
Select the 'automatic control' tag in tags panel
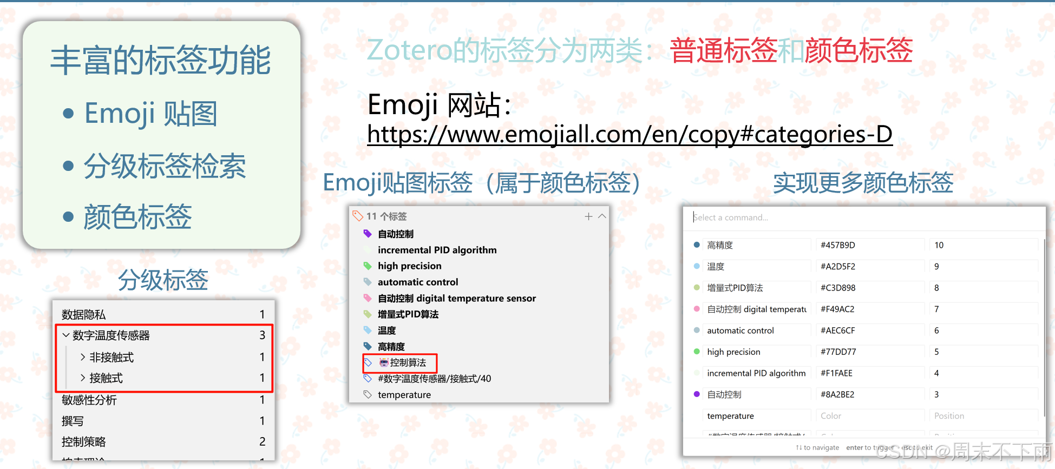pos(417,282)
